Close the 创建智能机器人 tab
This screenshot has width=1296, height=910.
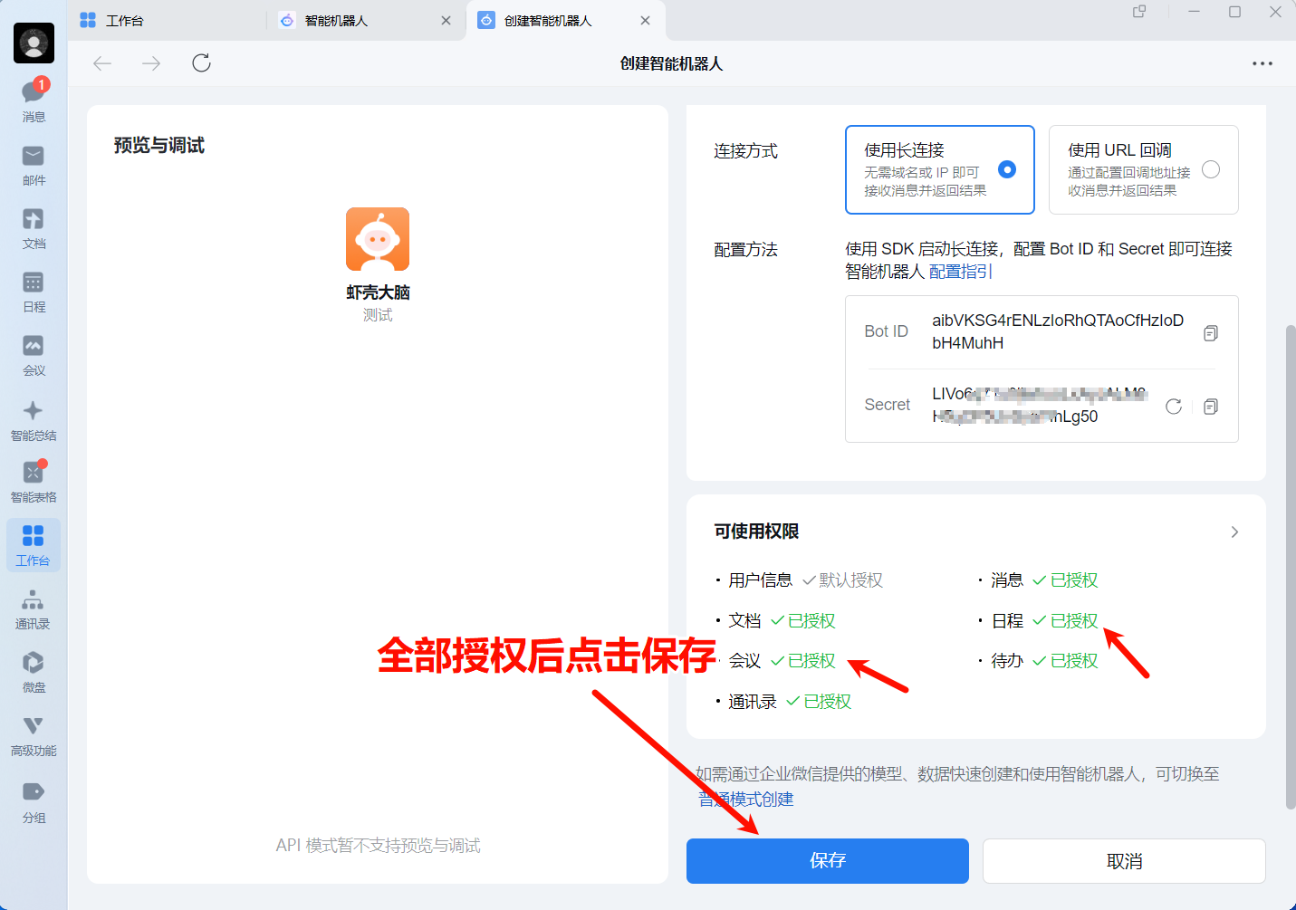645,20
